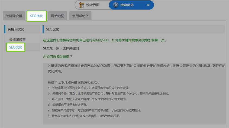
Task: Open the 关键词设置 tab
Action: tap(14, 16)
